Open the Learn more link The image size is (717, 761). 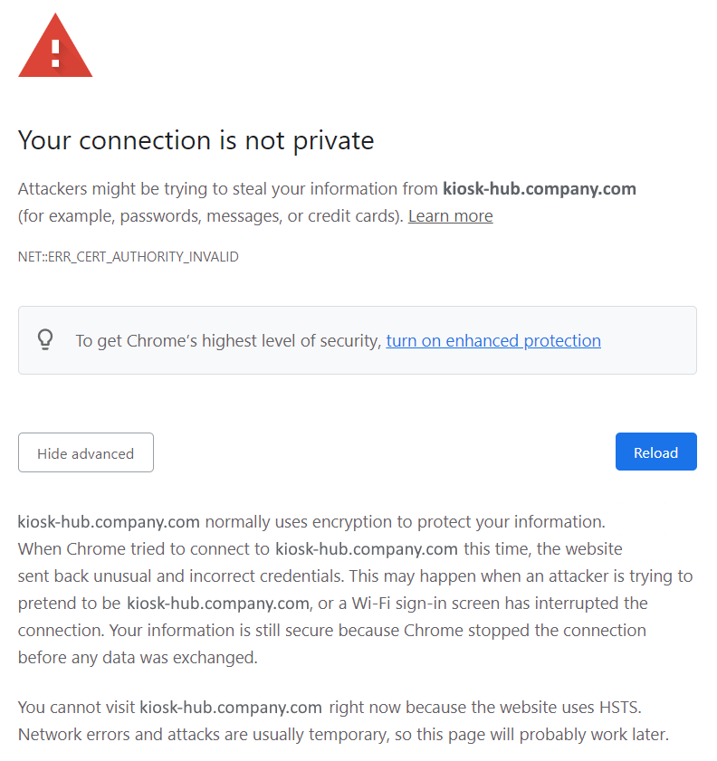pyautogui.click(x=450, y=216)
